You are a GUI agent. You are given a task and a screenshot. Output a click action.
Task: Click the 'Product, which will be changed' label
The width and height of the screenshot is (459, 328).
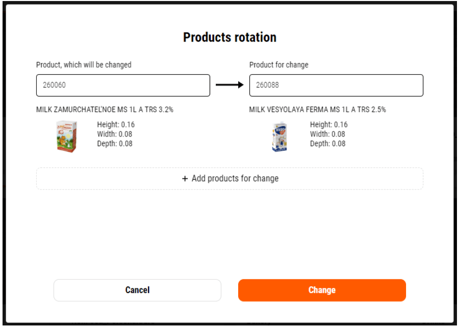(83, 65)
